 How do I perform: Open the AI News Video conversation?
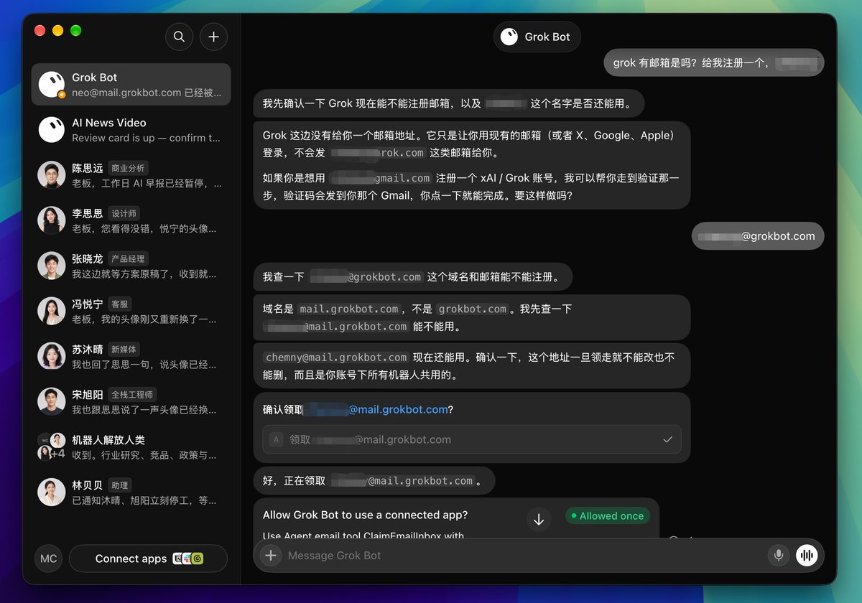[131, 130]
